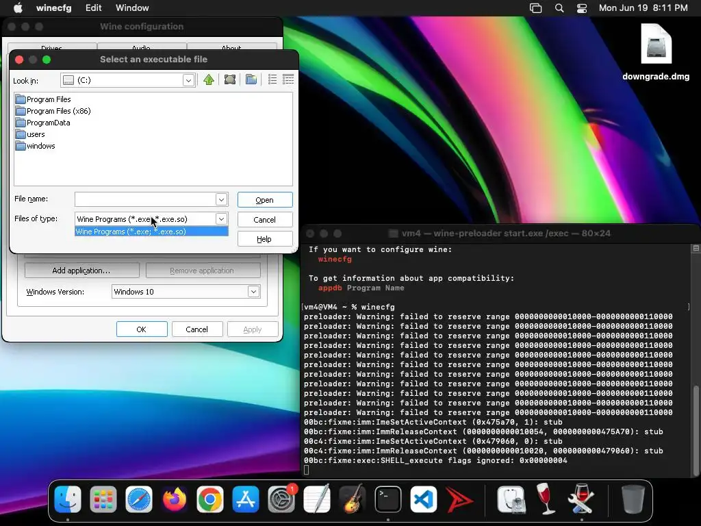
Task: Select the Program Files (x86) folder
Action: [x=53, y=110]
